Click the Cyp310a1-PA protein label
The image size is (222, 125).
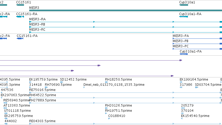click(191, 51)
